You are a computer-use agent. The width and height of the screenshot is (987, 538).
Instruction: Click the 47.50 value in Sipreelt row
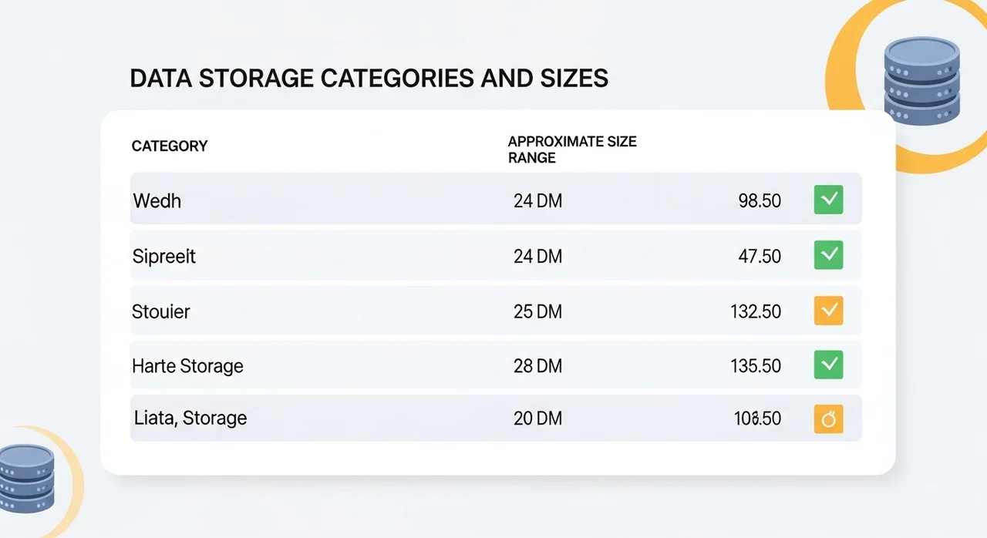(759, 256)
